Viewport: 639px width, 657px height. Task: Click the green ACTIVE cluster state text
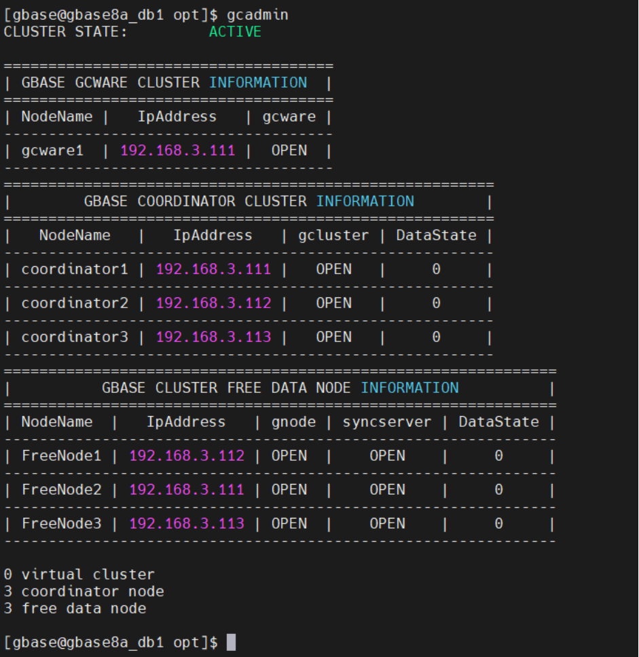[x=235, y=31]
